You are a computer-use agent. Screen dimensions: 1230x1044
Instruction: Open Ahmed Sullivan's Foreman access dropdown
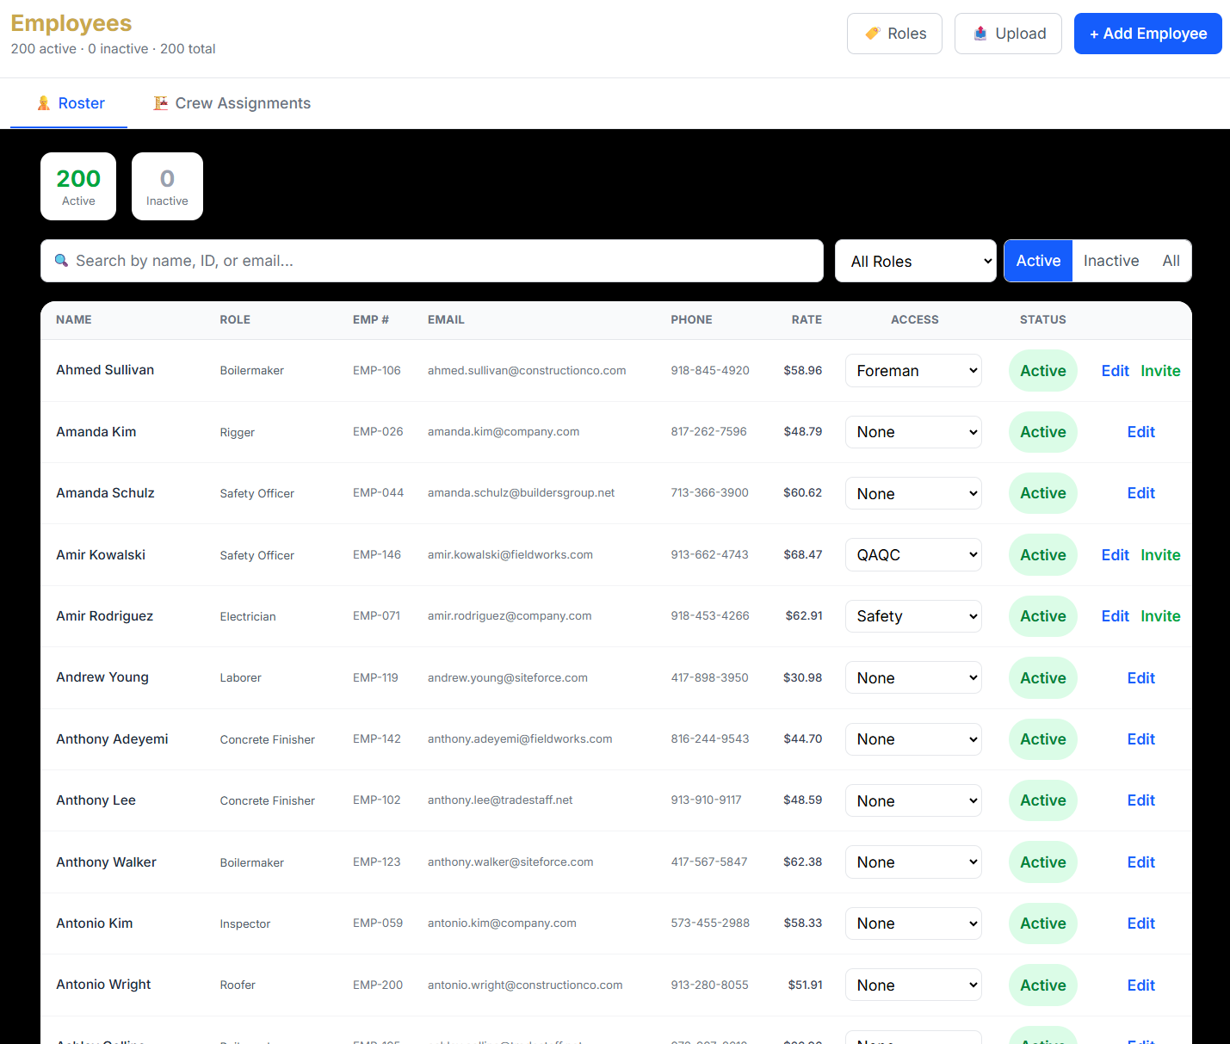click(x=913, y=371)
